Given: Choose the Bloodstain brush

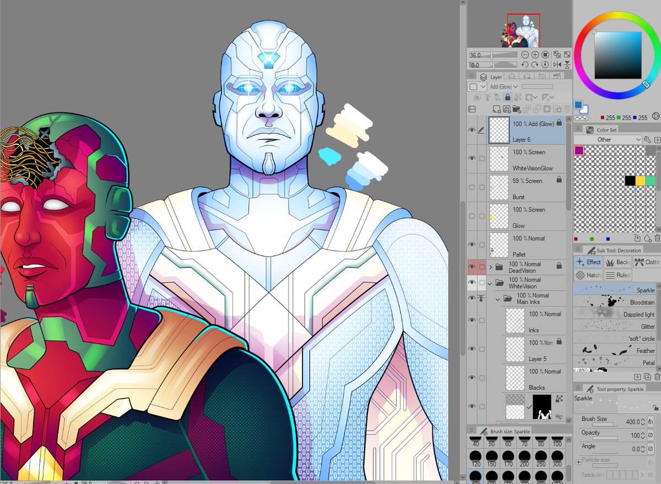Looking at the screenshot, I should [615, 302].
